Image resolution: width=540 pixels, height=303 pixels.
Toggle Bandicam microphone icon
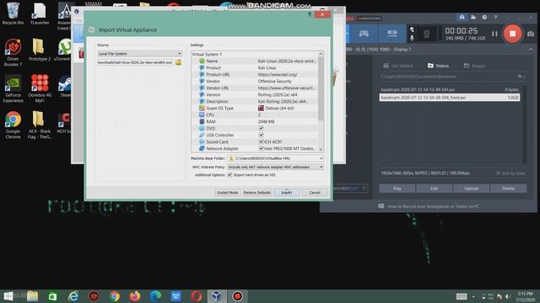click(x=412, y=37)
